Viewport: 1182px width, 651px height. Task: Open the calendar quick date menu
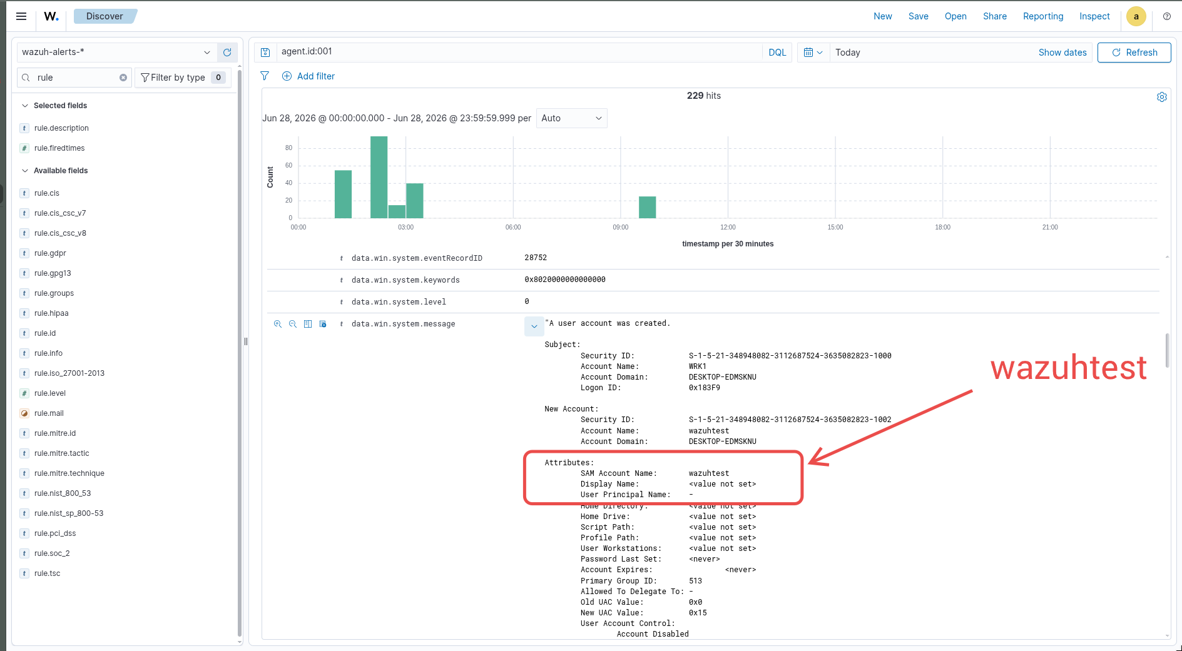813,53
